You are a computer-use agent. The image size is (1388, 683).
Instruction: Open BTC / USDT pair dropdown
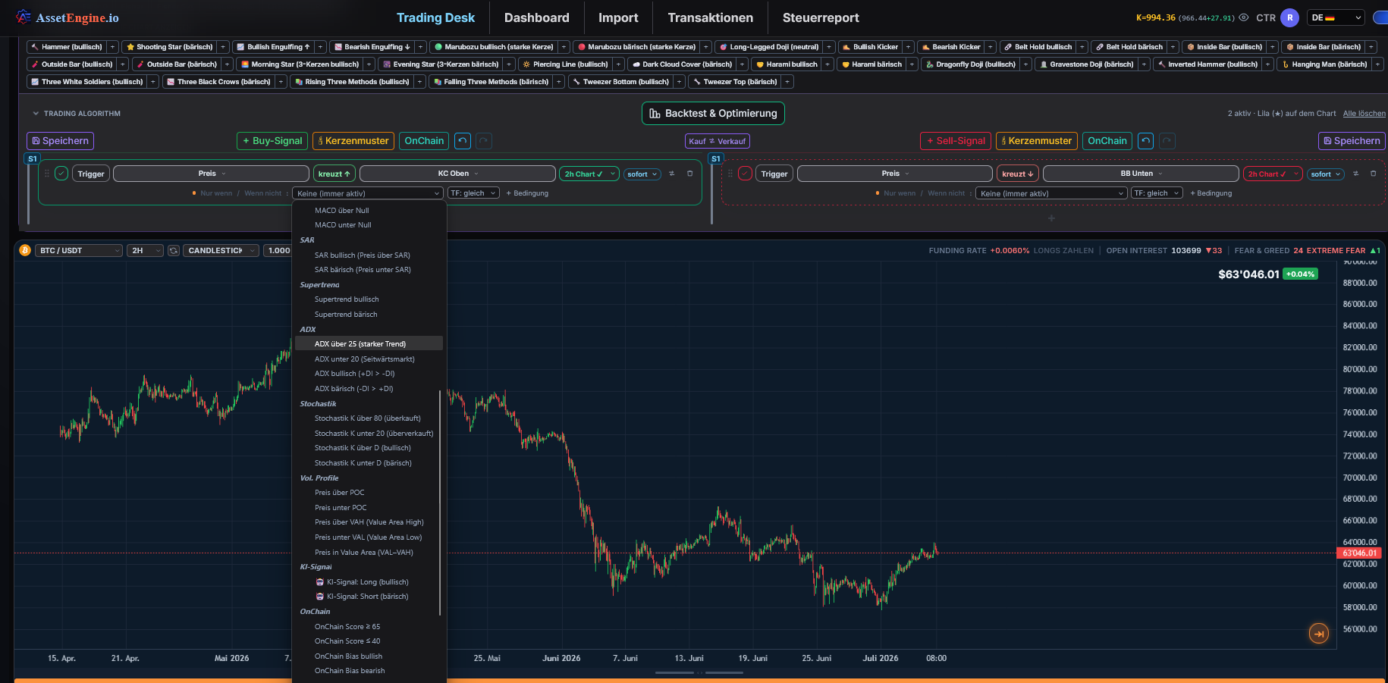79,250
